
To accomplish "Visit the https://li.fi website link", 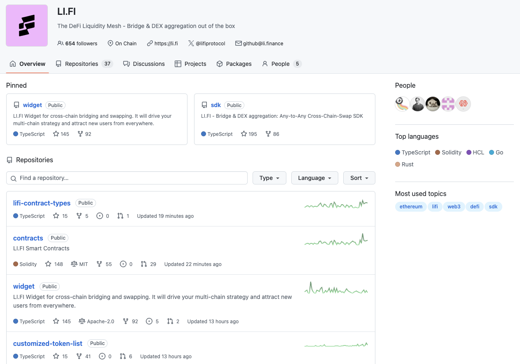I will click(x=166, y=43).
